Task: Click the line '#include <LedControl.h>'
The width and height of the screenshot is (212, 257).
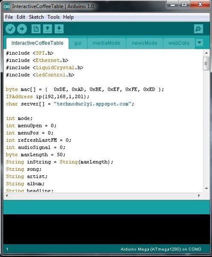Action: coord(40,75)
